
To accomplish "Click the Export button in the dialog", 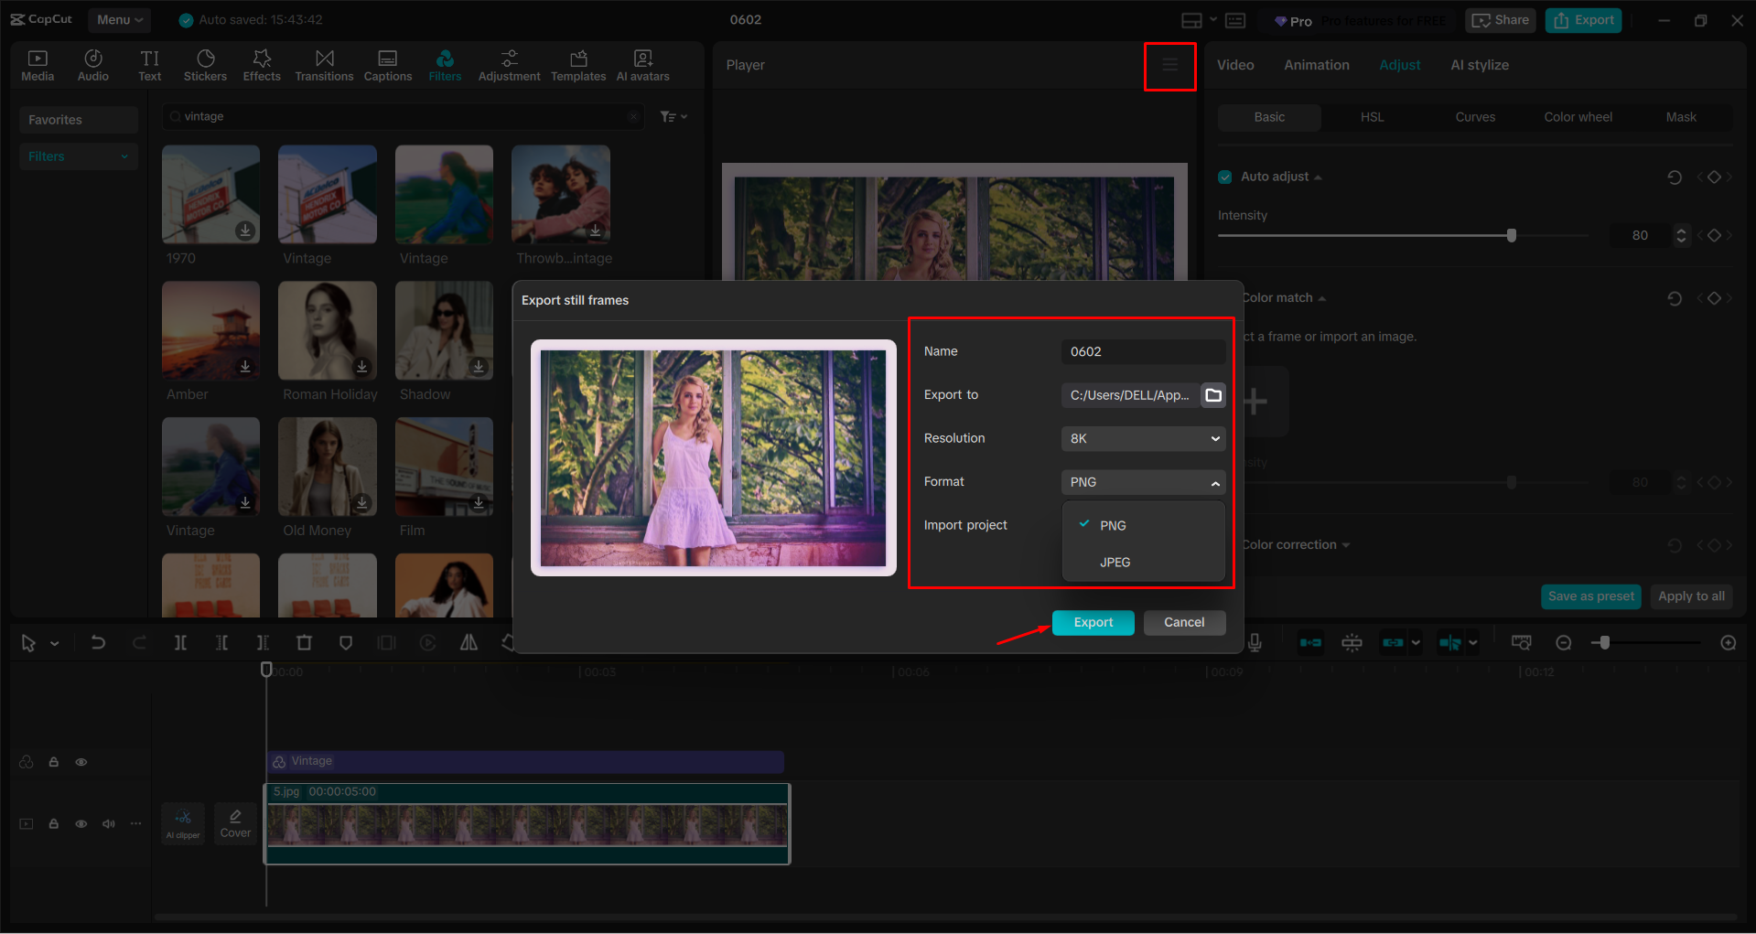I will [x=1093, y=622].
